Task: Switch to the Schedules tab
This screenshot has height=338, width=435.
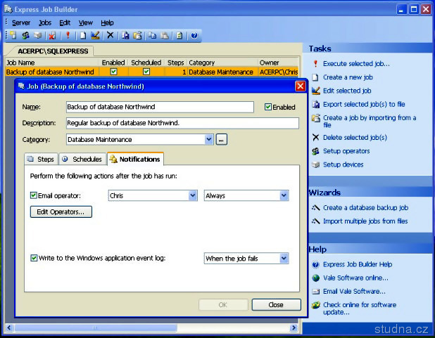Action: pos(82,160)
